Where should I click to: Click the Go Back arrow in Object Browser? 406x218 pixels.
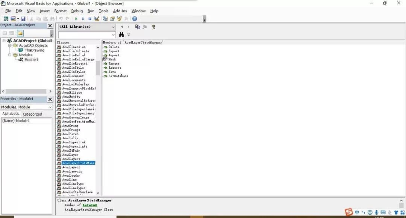[122, 27]
